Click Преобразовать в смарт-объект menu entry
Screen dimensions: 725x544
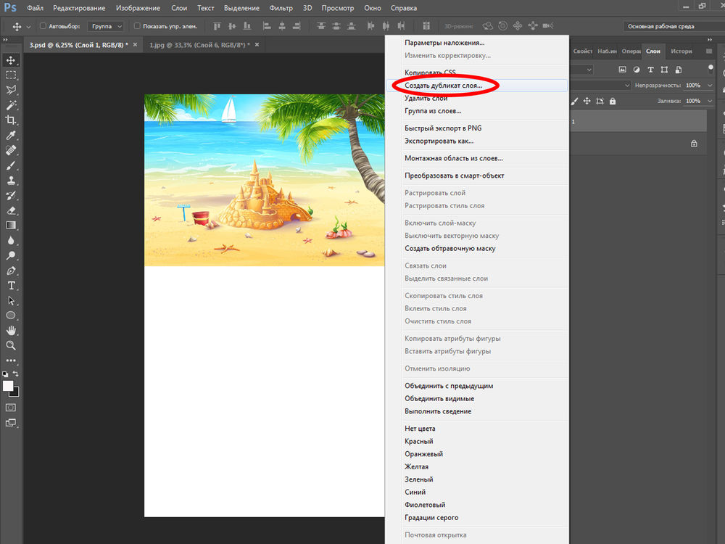(x=454, y=176)
